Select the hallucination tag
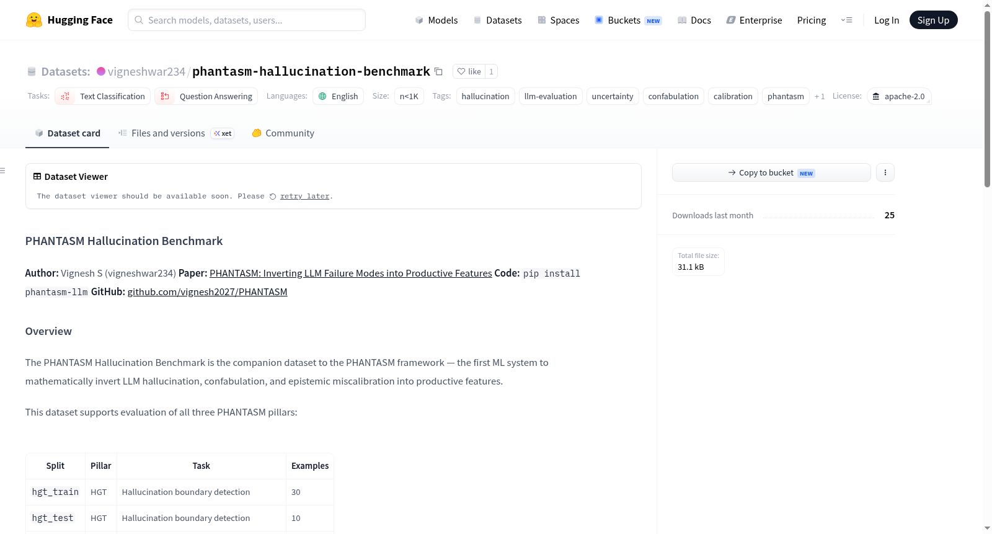992x534 pixels. click(485, 96)
